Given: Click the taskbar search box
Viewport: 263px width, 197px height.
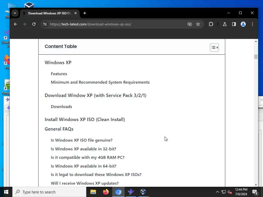Looking at the screenshot, I should pos(49,192).
